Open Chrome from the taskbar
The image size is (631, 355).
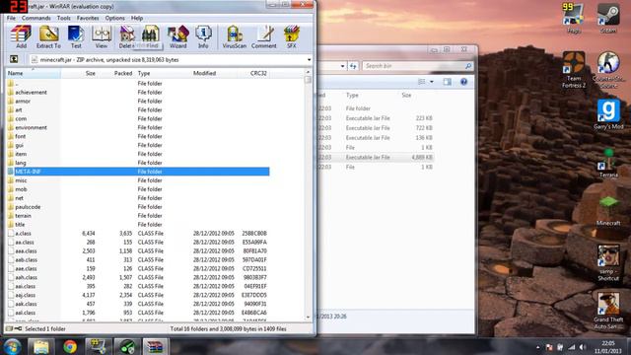(70, 346)
